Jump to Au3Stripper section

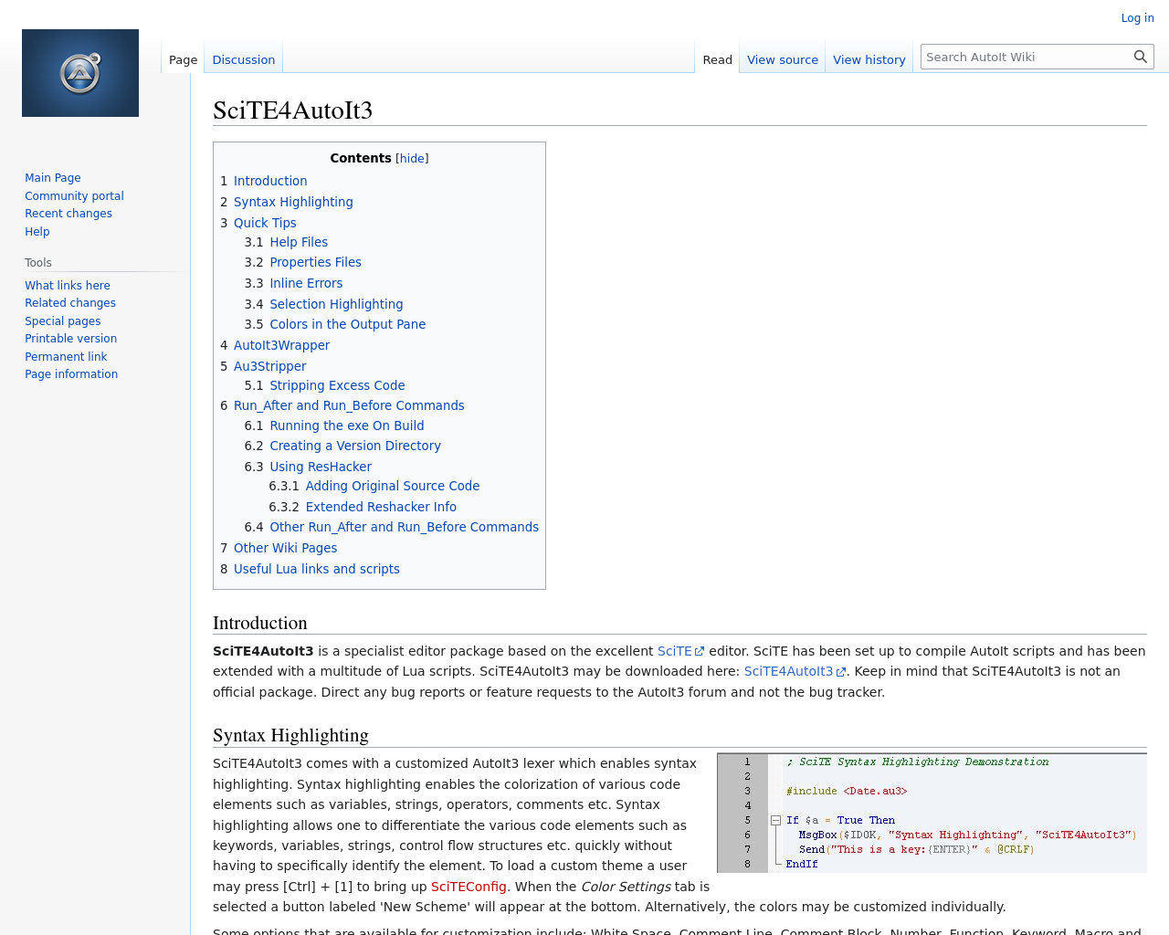[270, 366]
